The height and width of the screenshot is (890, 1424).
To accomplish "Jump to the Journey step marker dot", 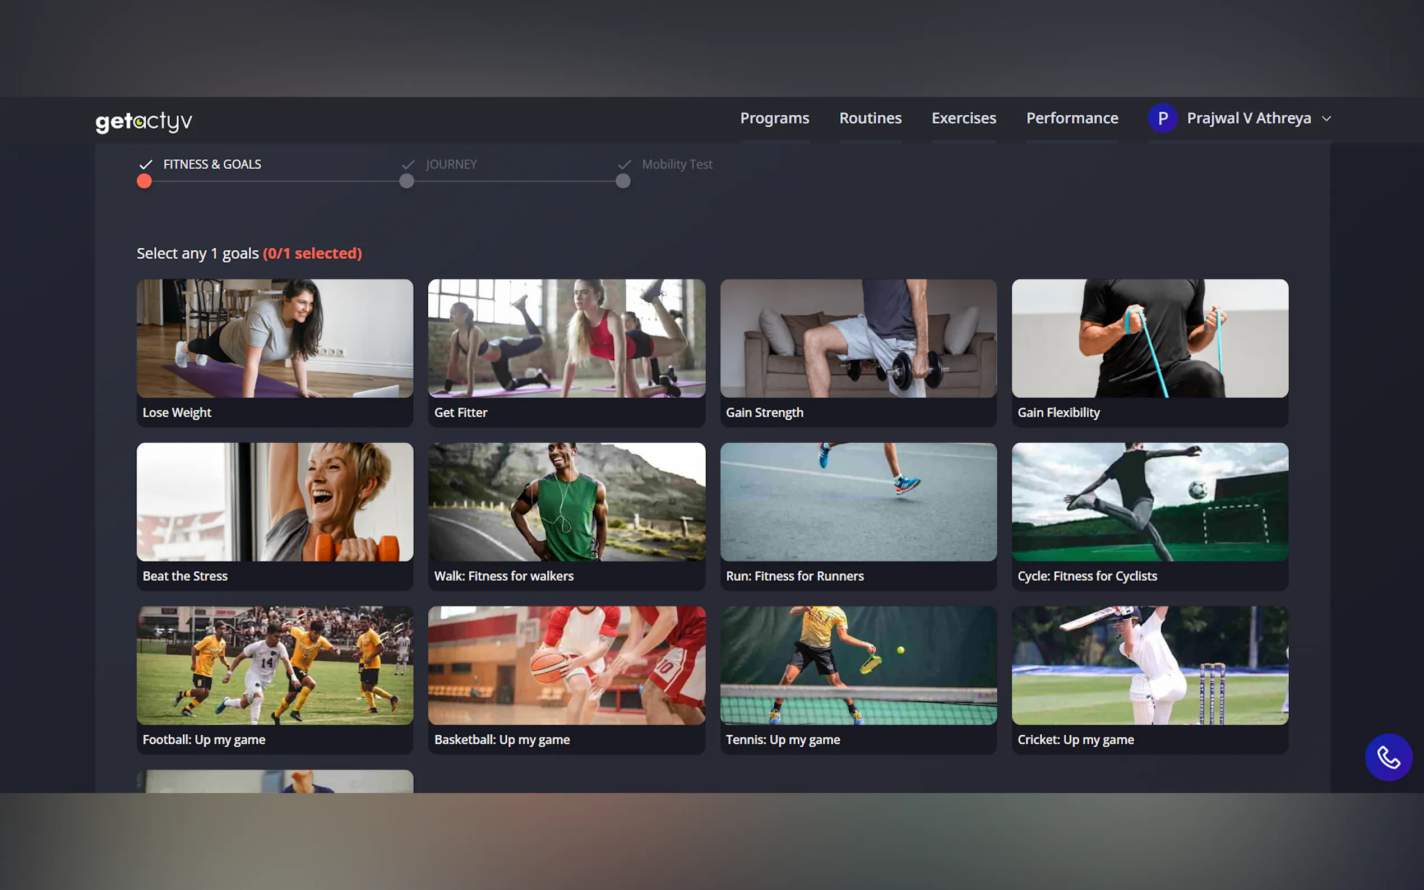I will [x=406, y=181].
